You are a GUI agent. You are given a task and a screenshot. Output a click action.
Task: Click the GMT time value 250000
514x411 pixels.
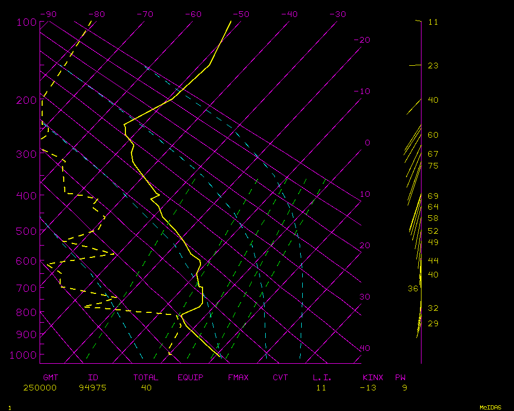tap(40, 388)
